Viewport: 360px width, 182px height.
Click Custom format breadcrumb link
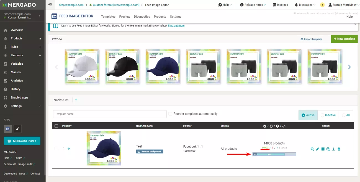[x=114, y=5]
